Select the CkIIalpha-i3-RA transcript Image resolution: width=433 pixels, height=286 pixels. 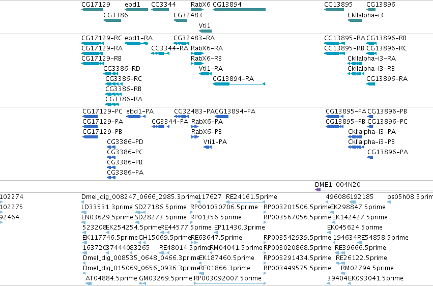point(355,64)
